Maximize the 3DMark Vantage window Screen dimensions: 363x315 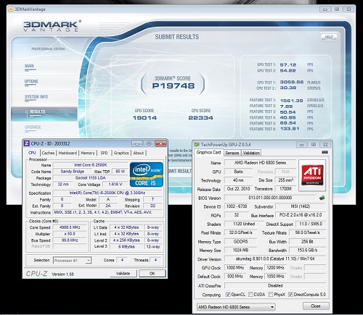(337, 9)
